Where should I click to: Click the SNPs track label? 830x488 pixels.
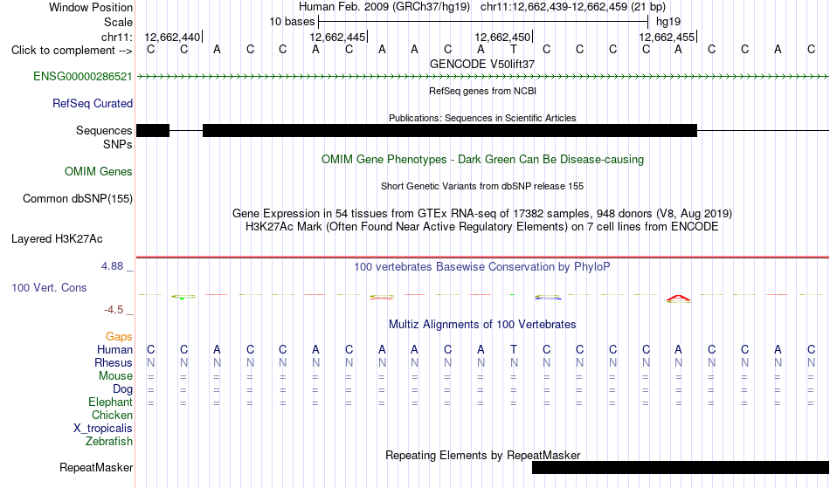coord(118,144)
